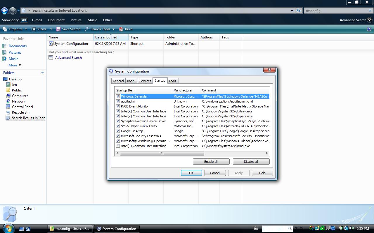Uncheck the RAID Event Monitor startup item
The width and height of the screenshot is (374, 233).
pyautogui.click(x=118, y=106)
